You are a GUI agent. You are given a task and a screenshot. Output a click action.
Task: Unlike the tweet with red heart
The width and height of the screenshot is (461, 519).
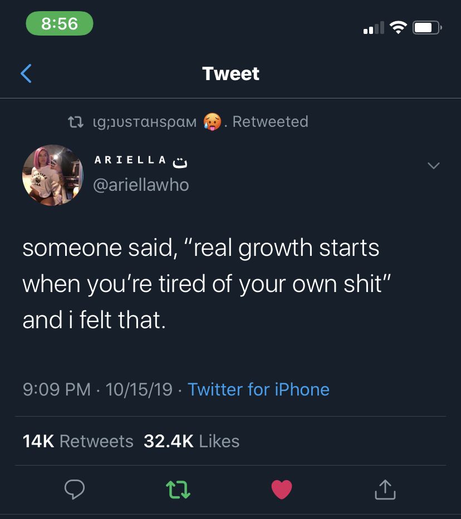pos(282,489)
